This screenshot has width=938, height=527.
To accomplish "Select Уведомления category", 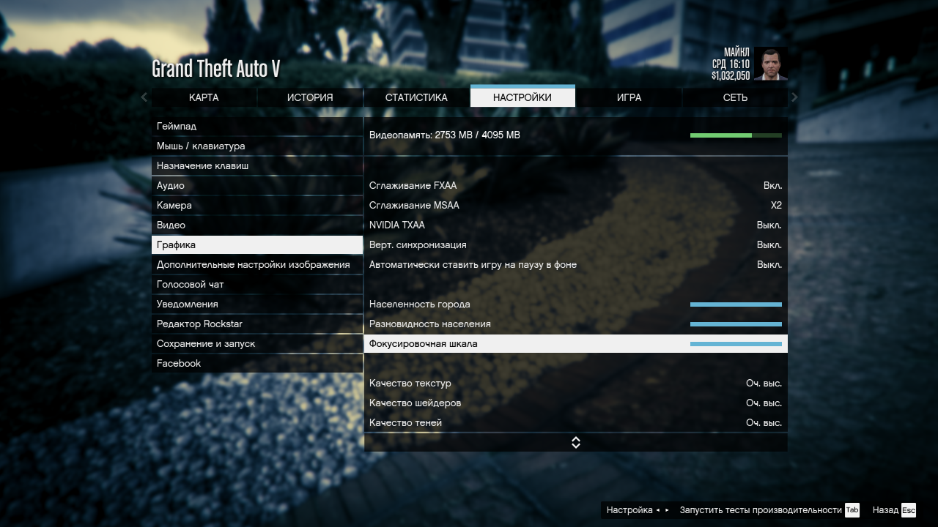I will tap(257, 304).
